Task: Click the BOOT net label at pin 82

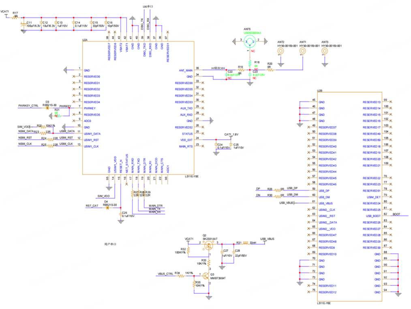Action: pyautogui.click(x=396, y=214)
